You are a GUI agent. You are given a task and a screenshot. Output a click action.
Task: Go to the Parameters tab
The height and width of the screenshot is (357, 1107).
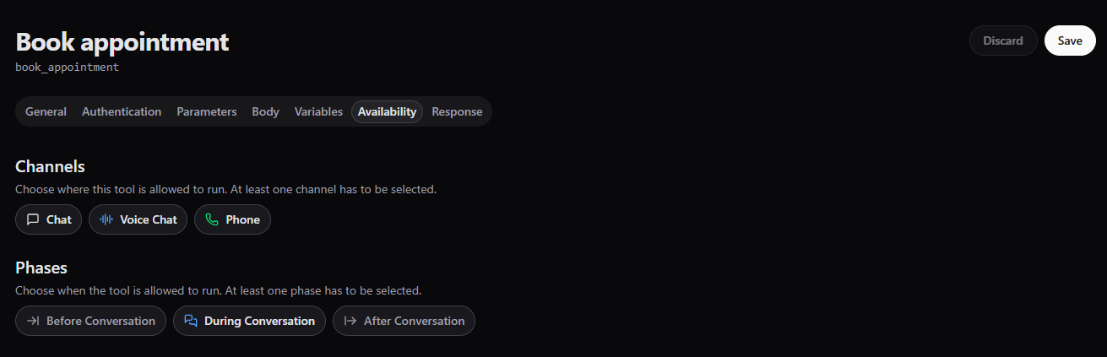207,111
